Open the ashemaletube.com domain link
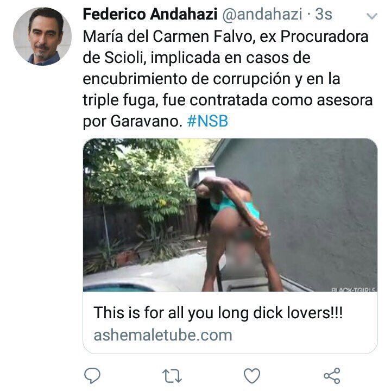 163,335
